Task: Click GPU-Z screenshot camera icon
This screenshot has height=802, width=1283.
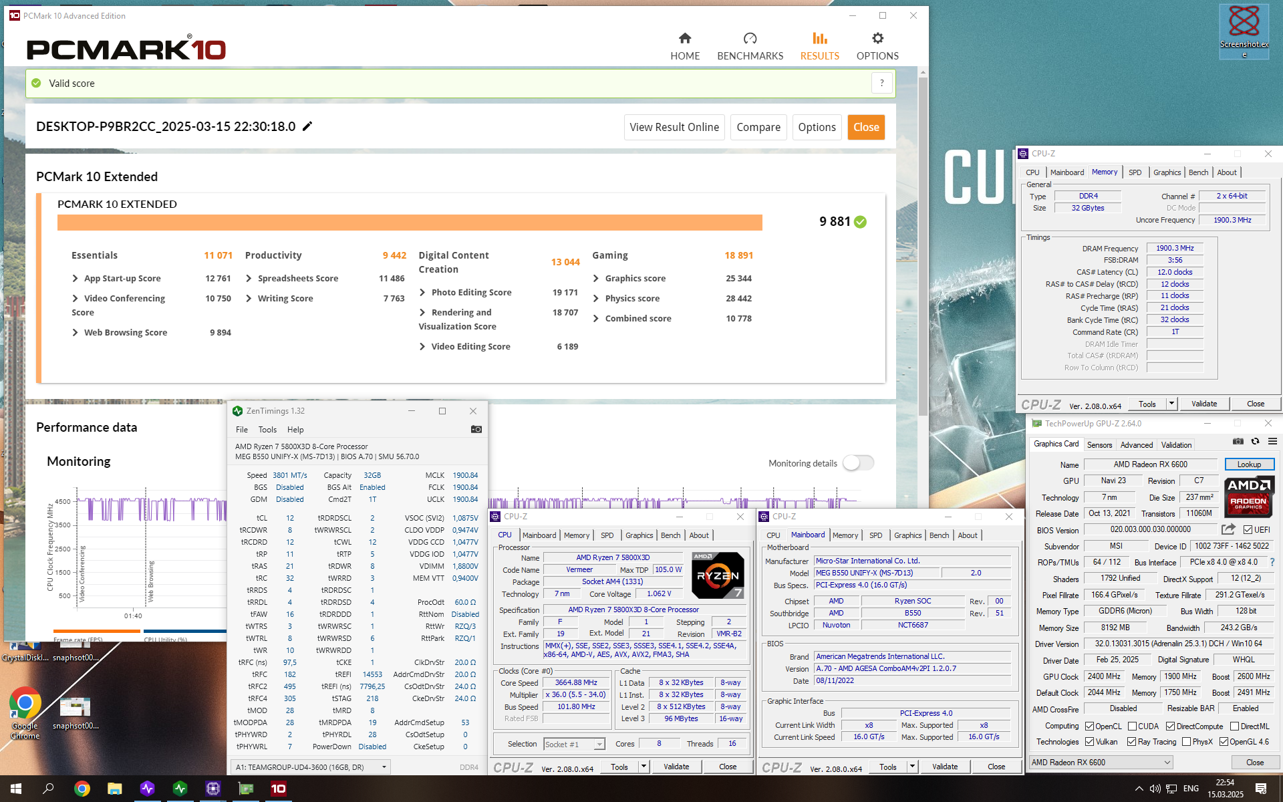Action: (1238, 441)
